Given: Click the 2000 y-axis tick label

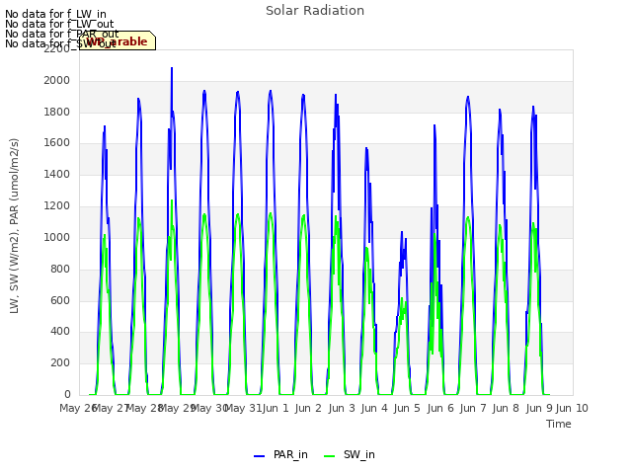Looking at the screenshot, I should 57,81.
